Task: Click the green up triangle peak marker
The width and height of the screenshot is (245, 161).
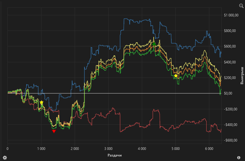Action: click(x=154, y=44)
